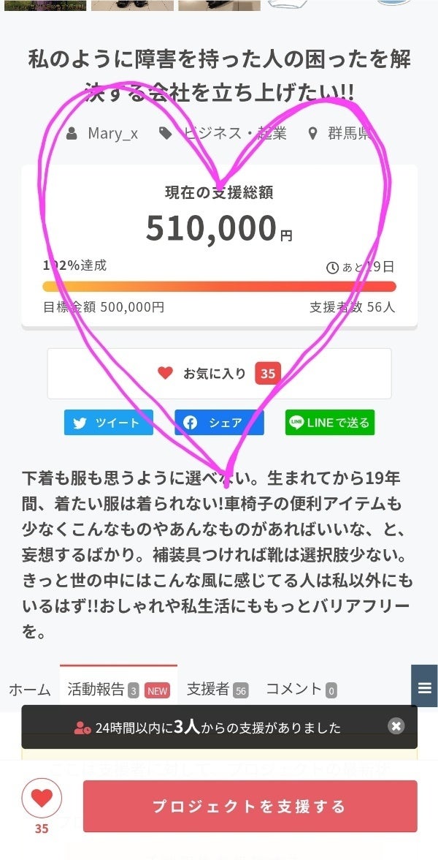Open the Mary_x profile link

tap(112, 134)
